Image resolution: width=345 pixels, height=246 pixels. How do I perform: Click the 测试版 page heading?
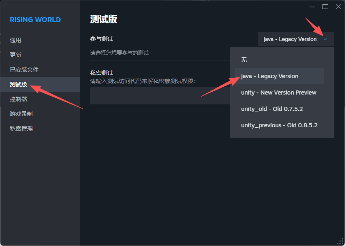[103, 19]
